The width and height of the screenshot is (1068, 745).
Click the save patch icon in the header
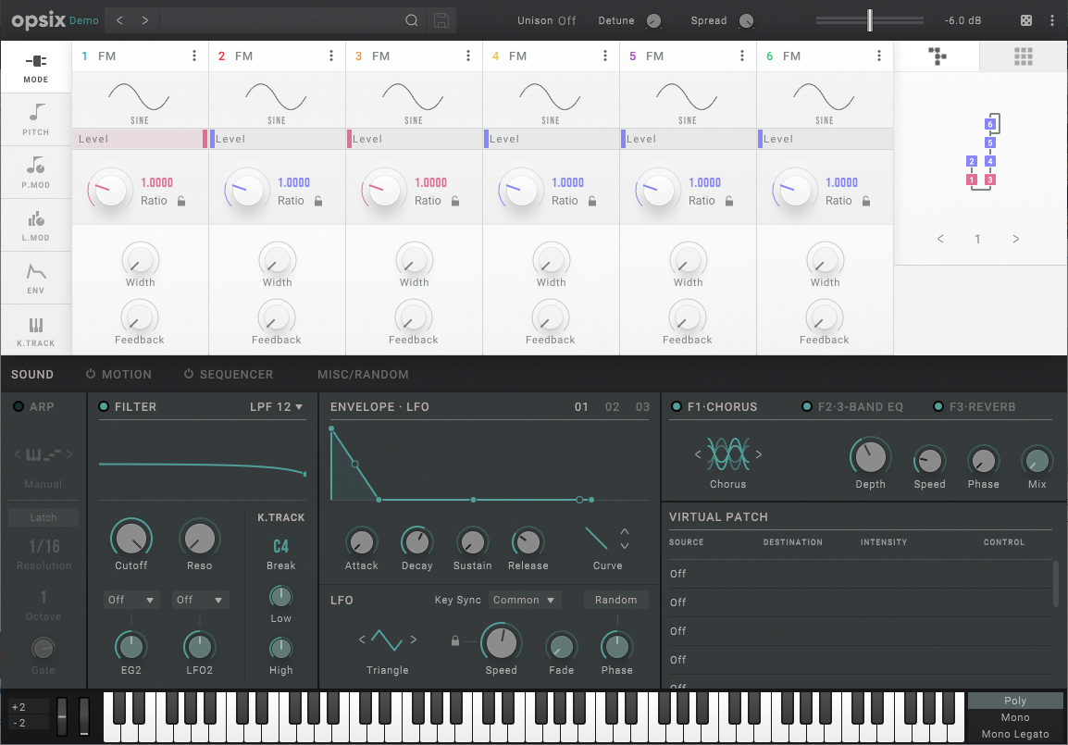pos(441,19)
